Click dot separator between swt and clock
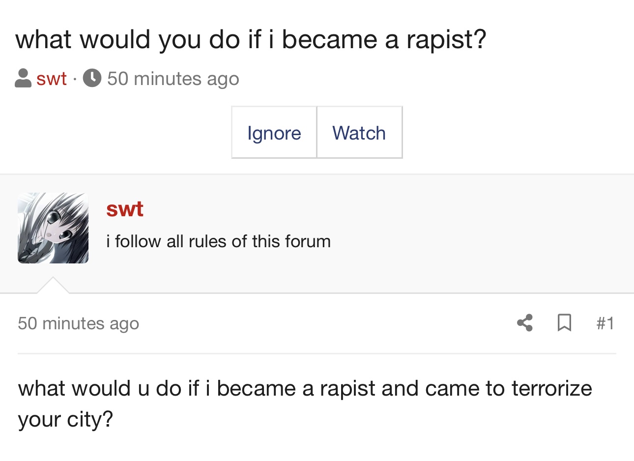634x461 pixels. 75,79
